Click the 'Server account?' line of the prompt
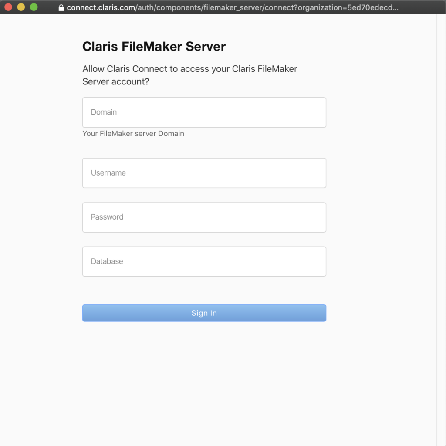This screenshot has height=446, width=446. tap(115, 81)
